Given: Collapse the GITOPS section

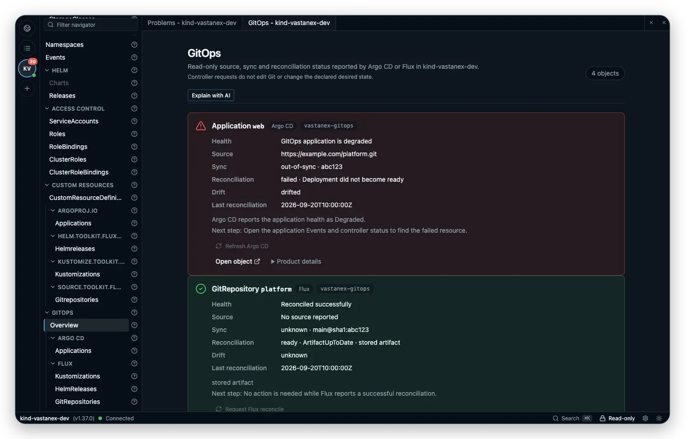Looking at the screenshot, I should [x=47, y=312].
